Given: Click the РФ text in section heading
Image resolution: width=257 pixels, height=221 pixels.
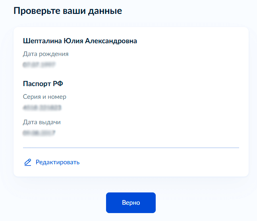Looking at the screenshot, I should click(x=58, y=84).
